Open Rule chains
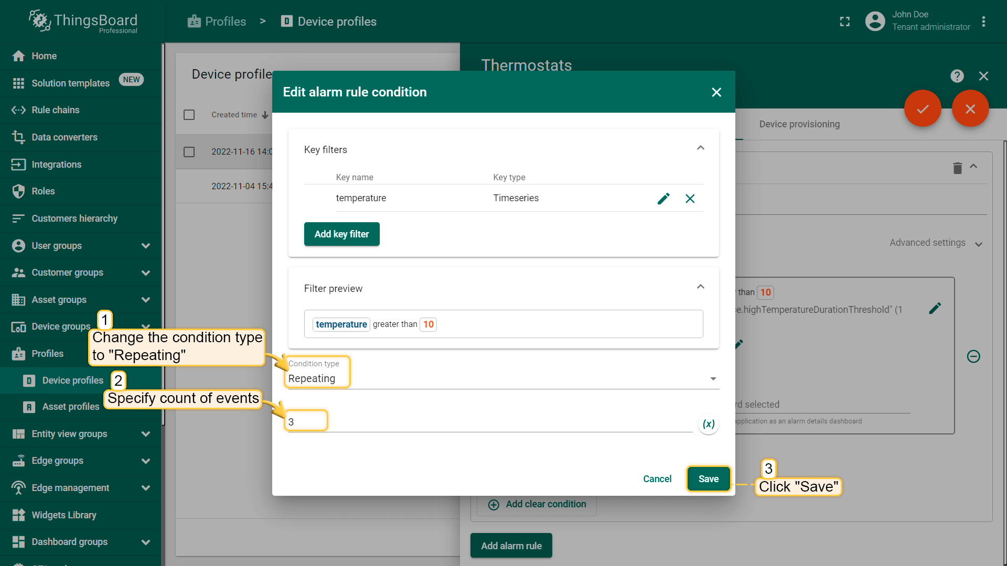 (x=81, y=110)
